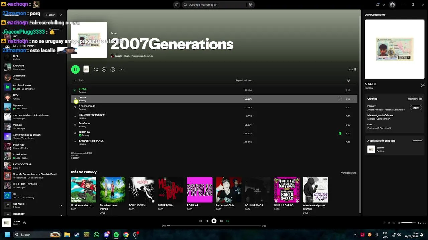The width and height of the screenshot is (428, 240).
Task: Add album to library with plus icon
Action: point(104,69)
